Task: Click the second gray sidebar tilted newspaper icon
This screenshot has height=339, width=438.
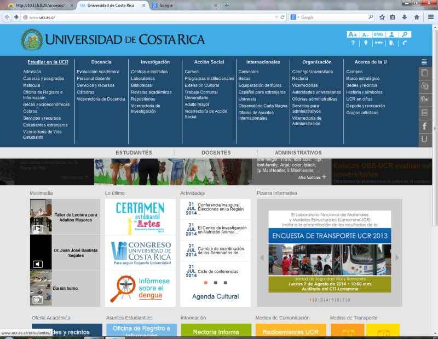Action: click(x=425, y=86)
